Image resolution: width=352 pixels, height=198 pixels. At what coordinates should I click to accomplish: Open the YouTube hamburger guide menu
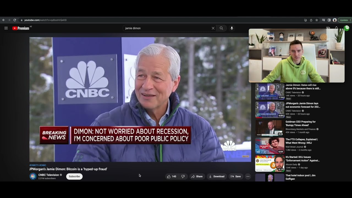(6, 28)
